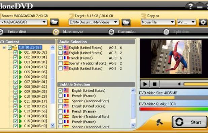Enable first French (France) subtitle checkbox

[61, 96]
